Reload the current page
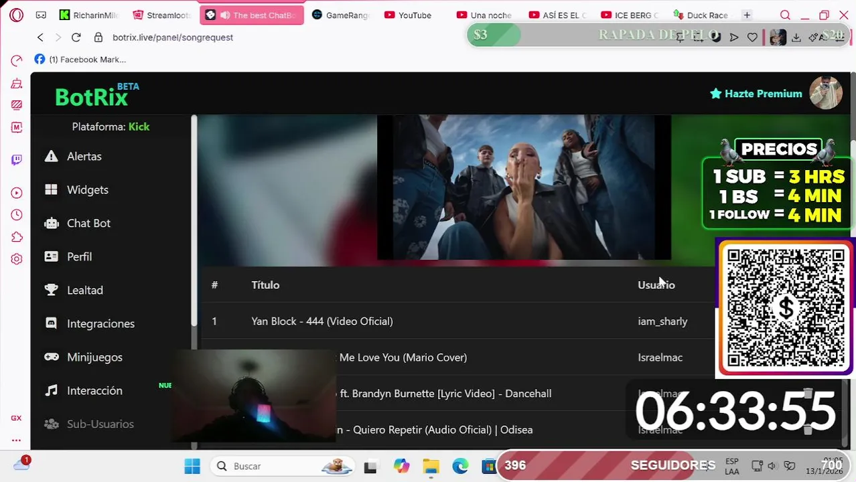 [x=76, y=37]
